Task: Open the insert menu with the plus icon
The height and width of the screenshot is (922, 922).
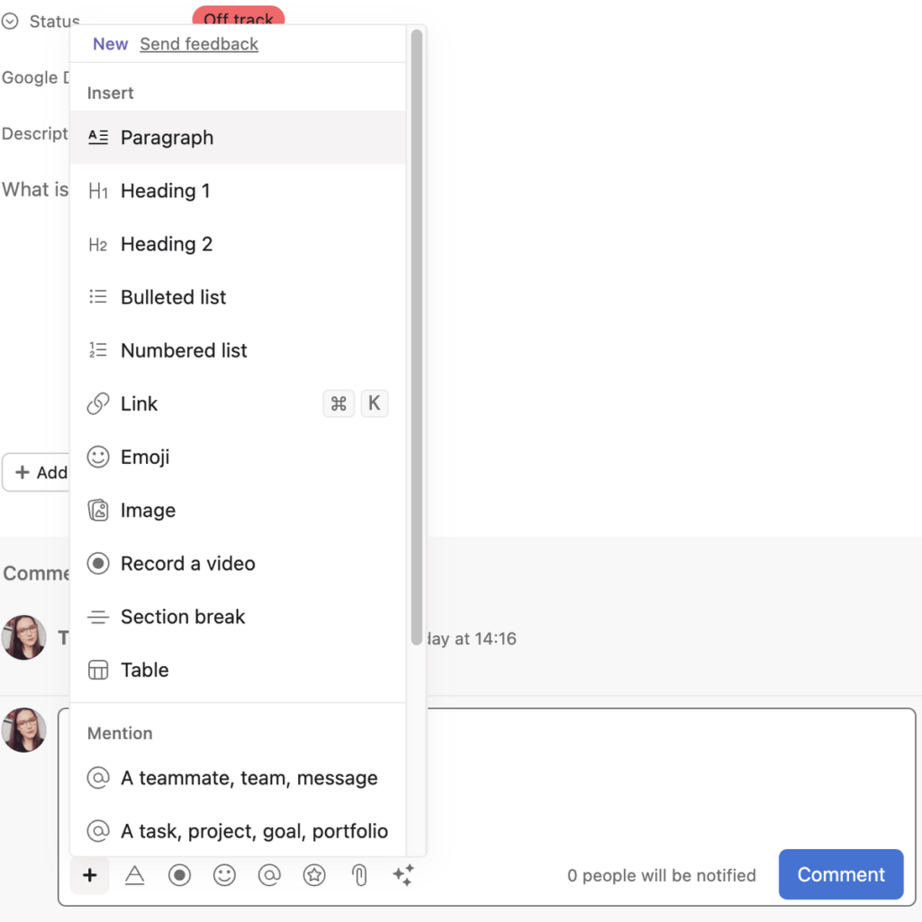Action: tap(89, 874)
